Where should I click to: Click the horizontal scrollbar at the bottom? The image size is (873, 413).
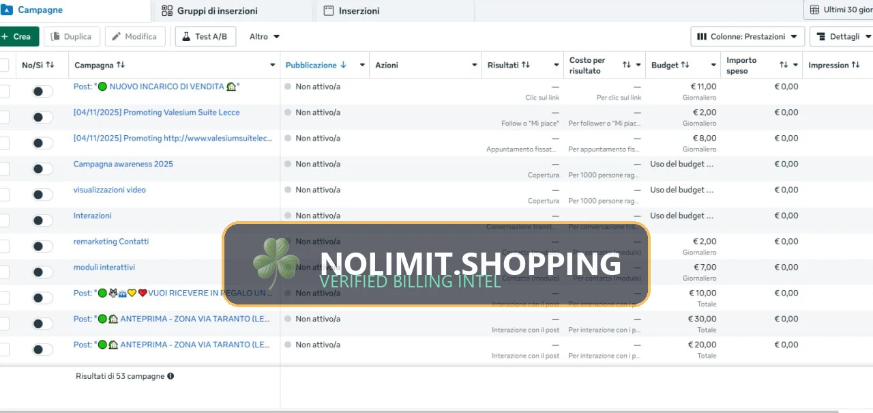(419, 411)
